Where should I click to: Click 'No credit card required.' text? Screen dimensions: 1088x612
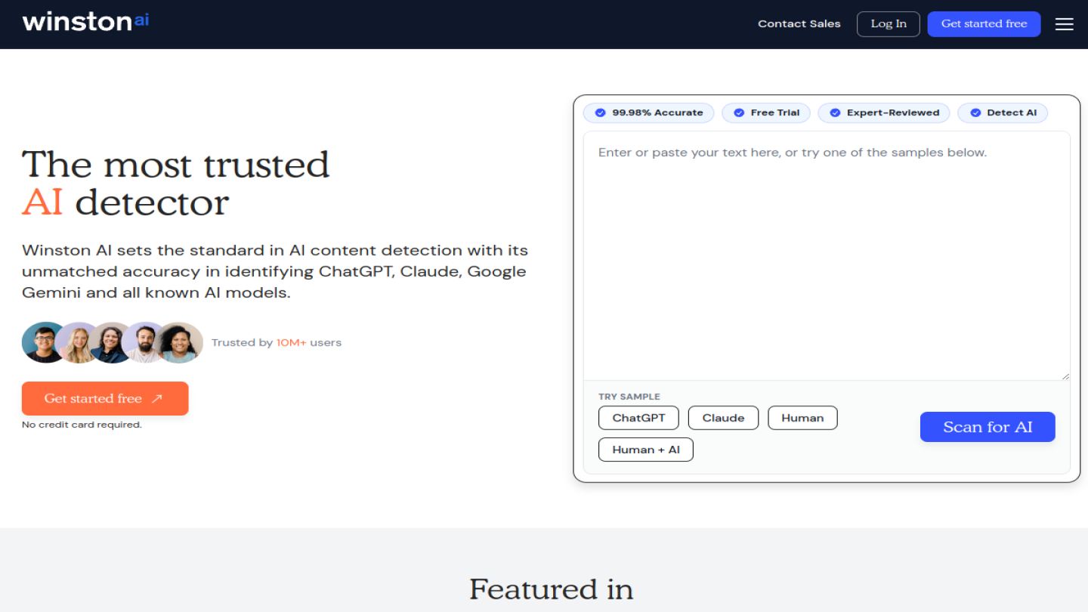(x=82, y=425)
